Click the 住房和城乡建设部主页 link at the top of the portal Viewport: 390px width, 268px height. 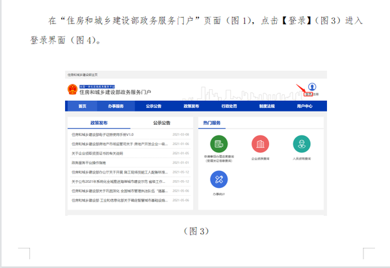(83, 75)
